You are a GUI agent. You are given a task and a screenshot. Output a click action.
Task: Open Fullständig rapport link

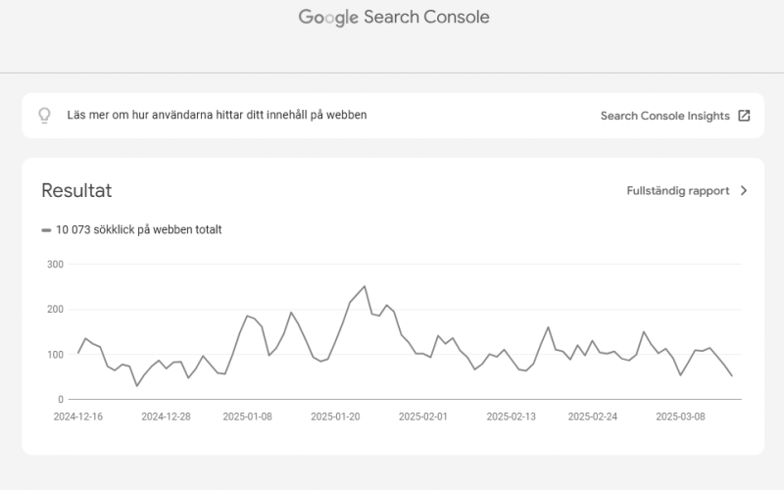pyautogui.click(x=677, y=191)
